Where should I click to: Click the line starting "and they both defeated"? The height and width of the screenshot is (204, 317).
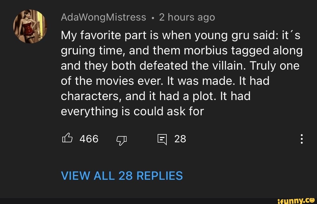(x=180, y=66)
